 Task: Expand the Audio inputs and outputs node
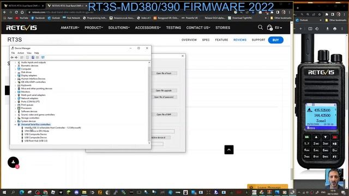point(15,63)
